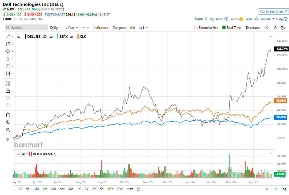Toggle the lock drawings padlock

click(x=8, y=90)
